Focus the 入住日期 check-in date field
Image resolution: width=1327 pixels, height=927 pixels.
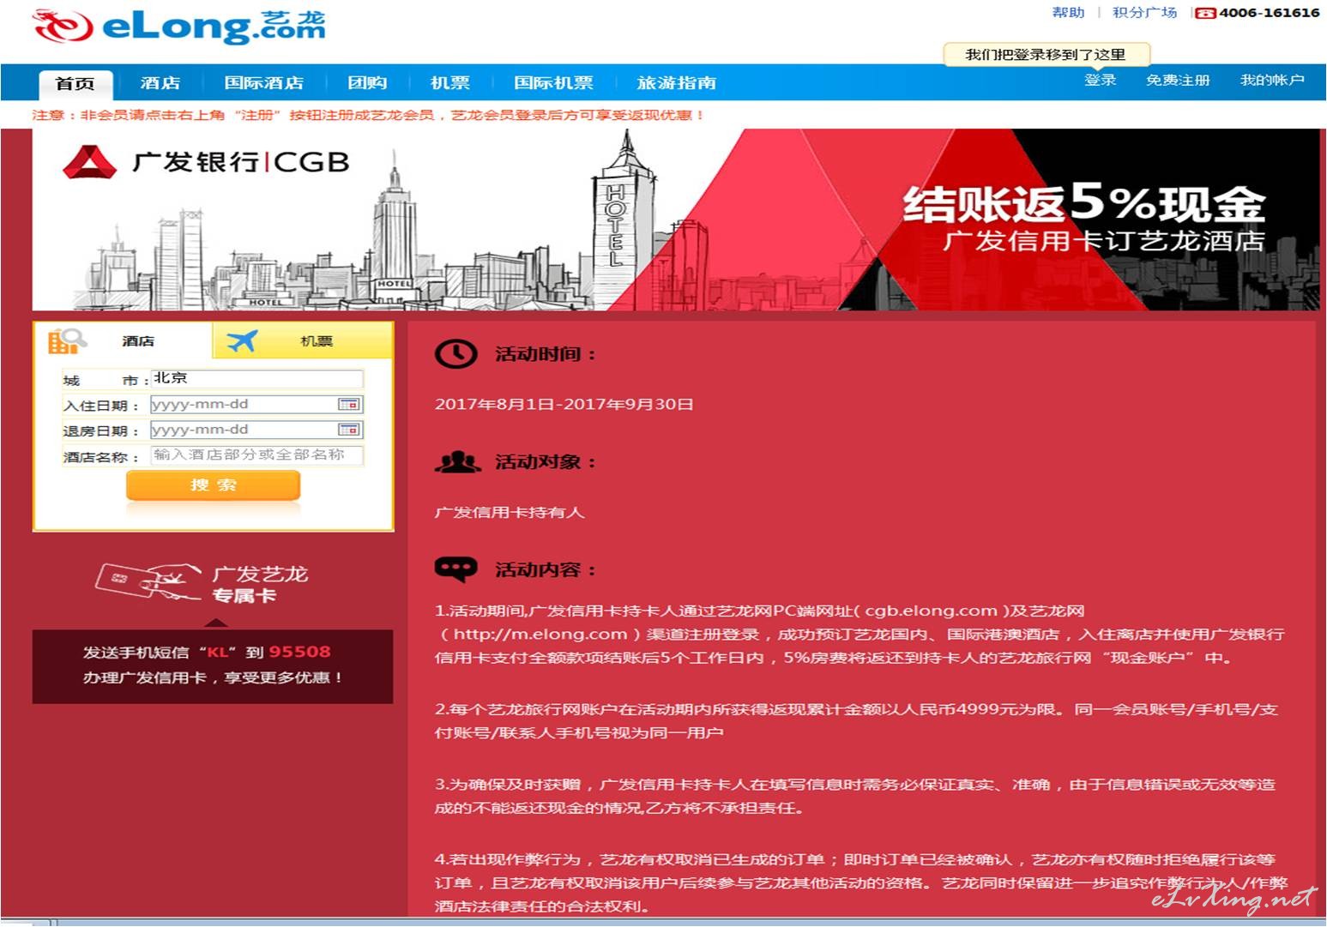point(257,404)
